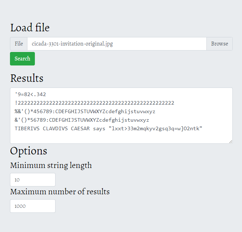Screen dimensions: 242x232
Task: Click the resize handle of the Results box
Action: pos(230,141)
